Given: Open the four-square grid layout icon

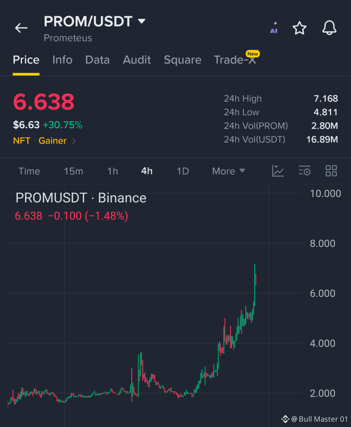Looking at the screenshot, I should tap(331, 171).
